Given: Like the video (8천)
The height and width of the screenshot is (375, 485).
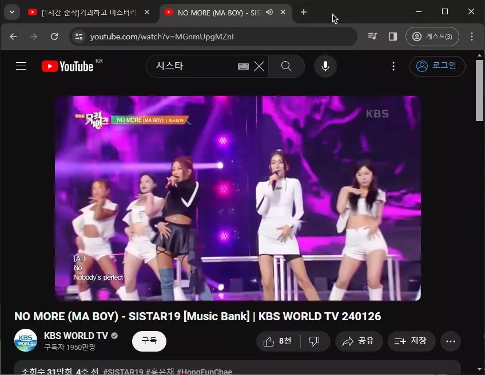Looking at the screenshot, I should (x=277, y=341).
